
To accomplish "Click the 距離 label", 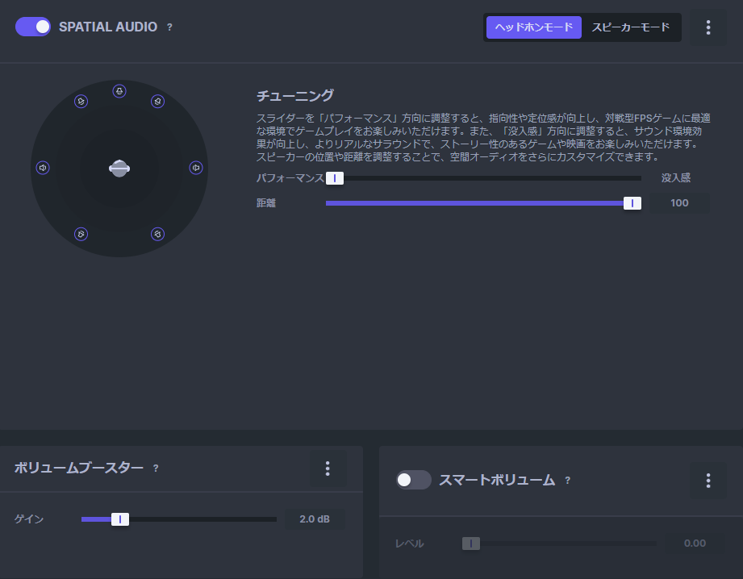I will point(266,203).
